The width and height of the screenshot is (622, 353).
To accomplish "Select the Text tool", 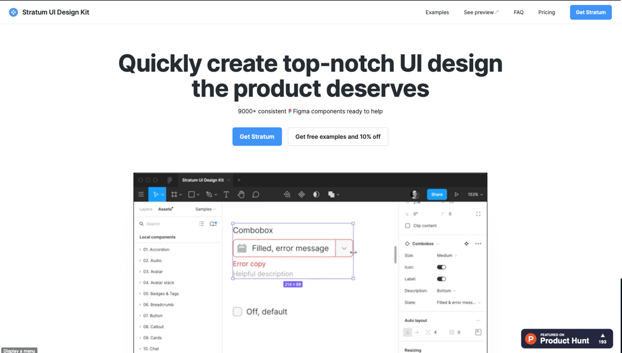I will (x=226, y=194).
